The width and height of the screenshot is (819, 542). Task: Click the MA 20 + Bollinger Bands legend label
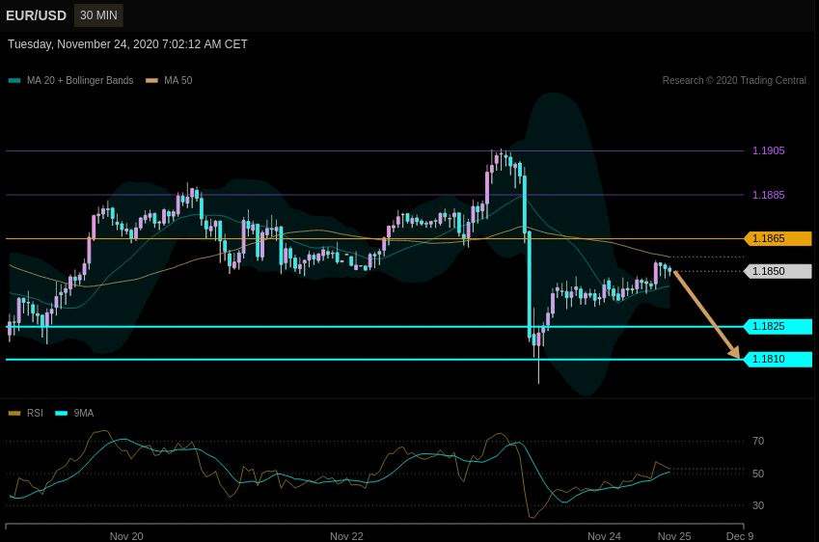pos(80,80)
